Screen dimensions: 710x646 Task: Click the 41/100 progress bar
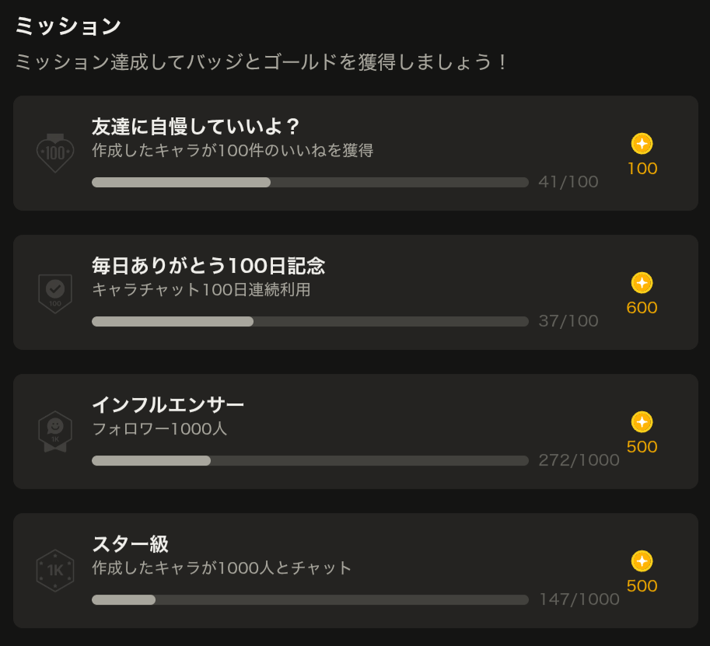click(x=310, y=183)
